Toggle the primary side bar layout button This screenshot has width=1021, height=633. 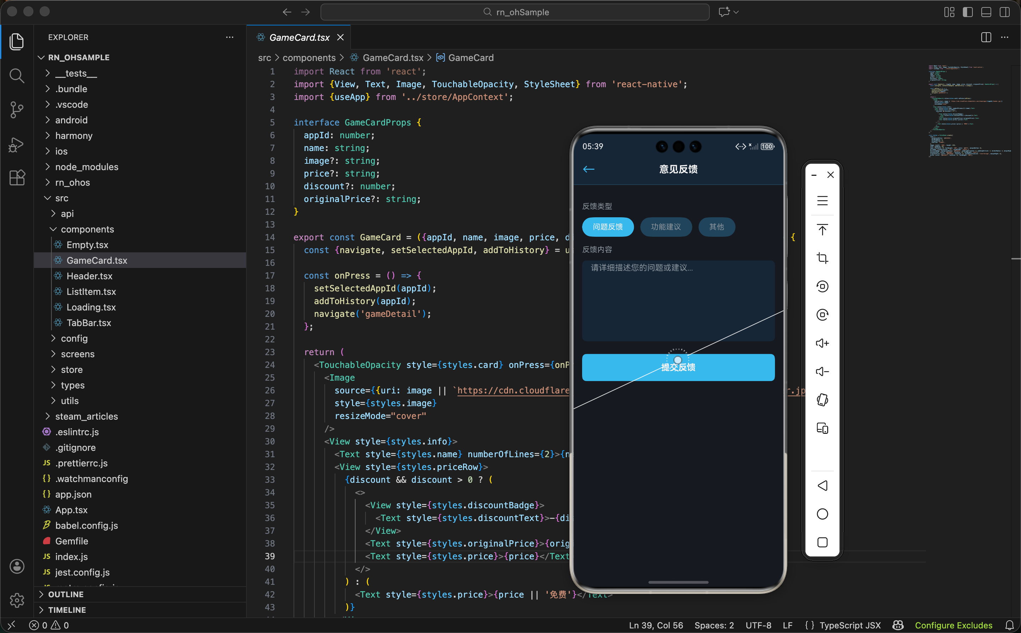(967, 12)
